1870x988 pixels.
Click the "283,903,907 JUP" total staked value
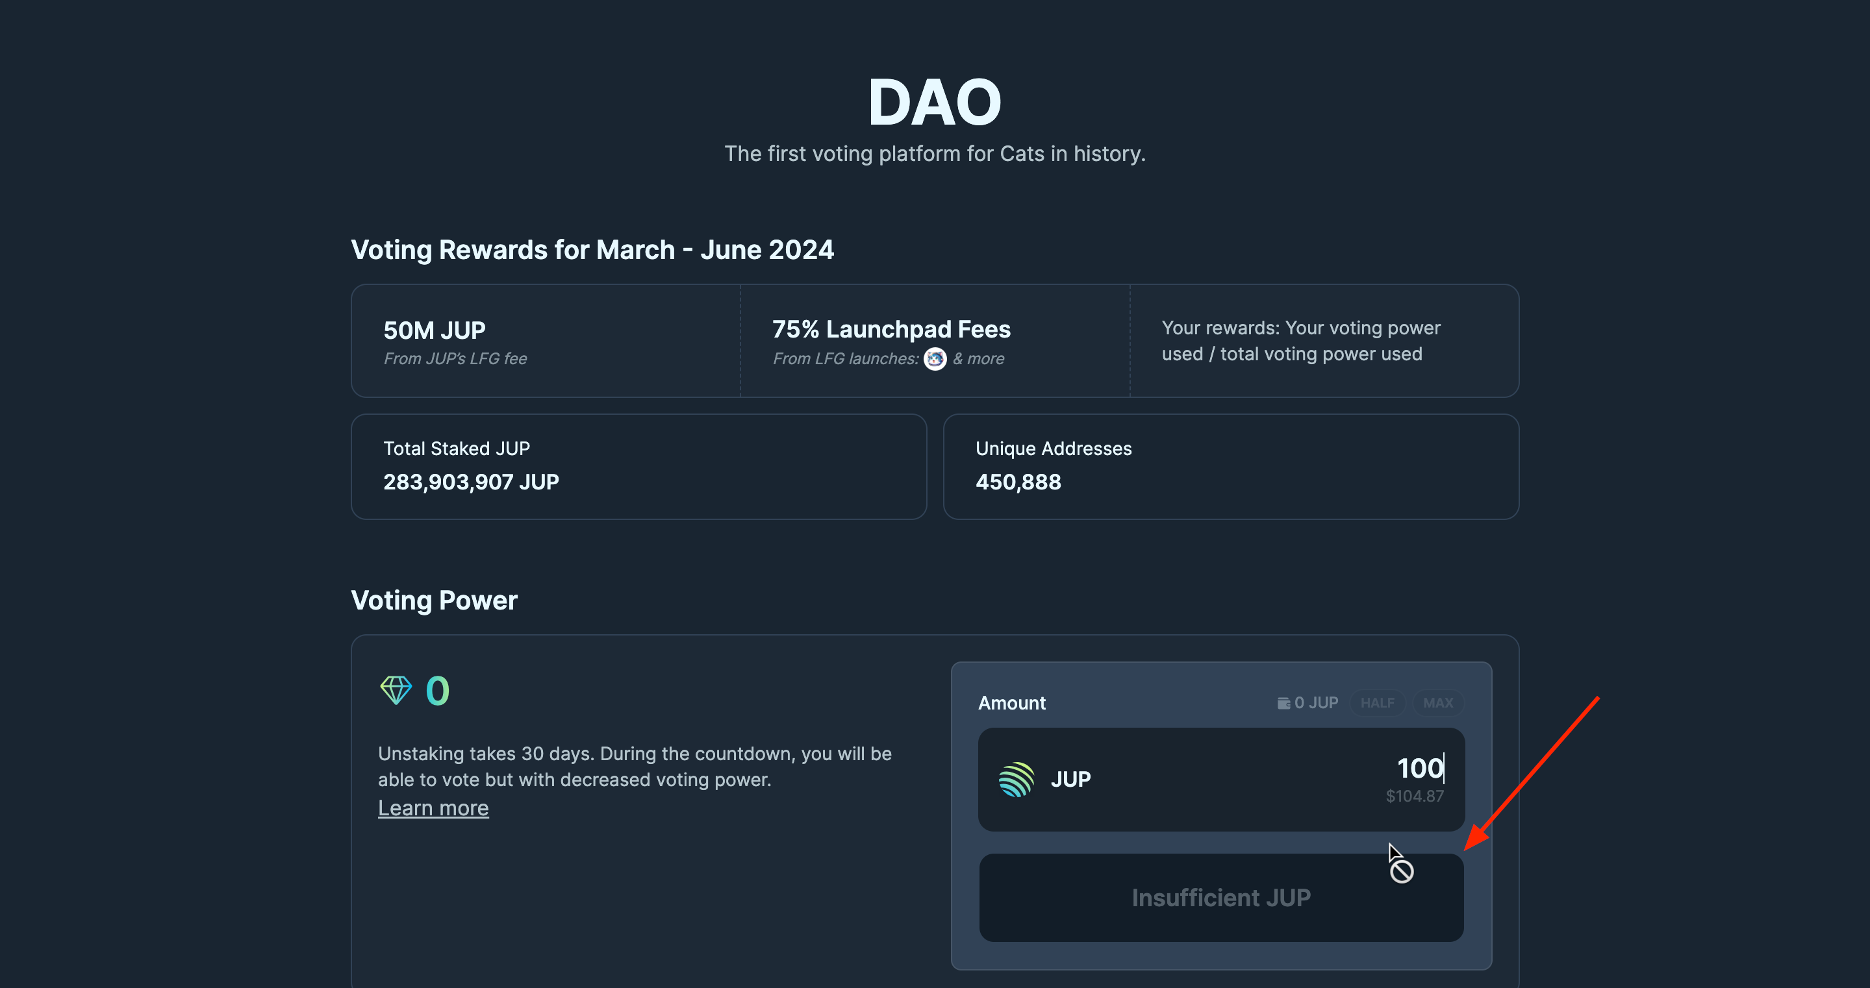471,482
